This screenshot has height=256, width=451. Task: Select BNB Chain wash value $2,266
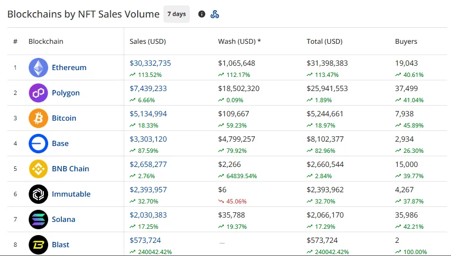tap(230, 165)
